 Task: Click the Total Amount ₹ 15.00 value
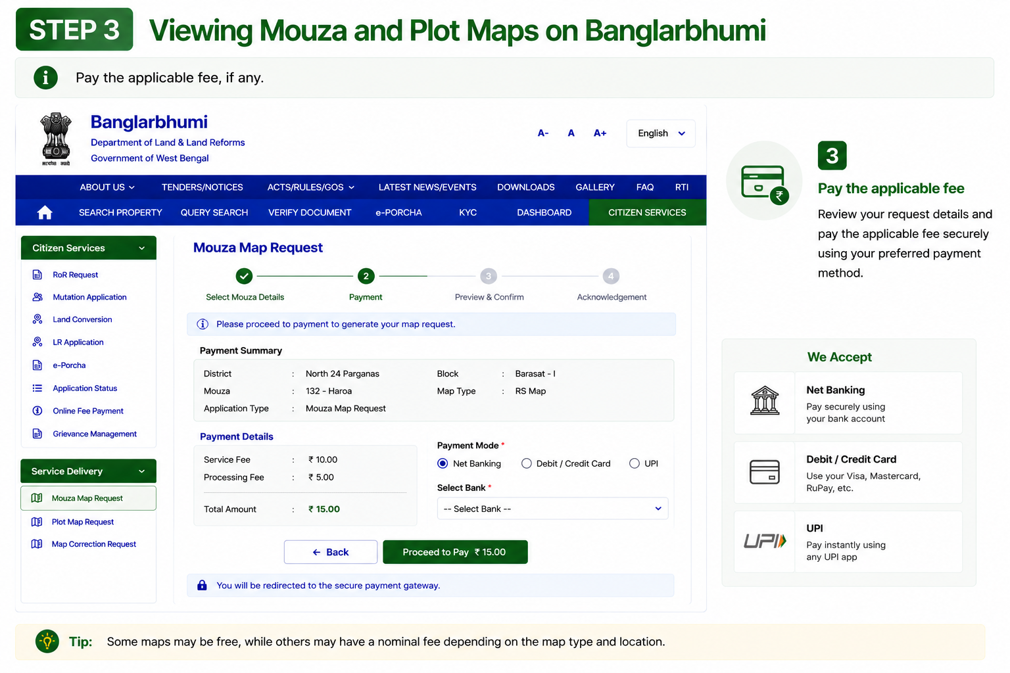click(x=324, y=509)
